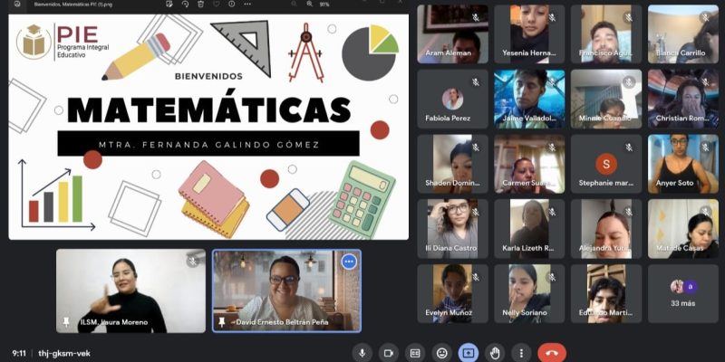The height and width of the screenshot is (362, 725).
Task: Open the image viewer's see more menu
Action: tap(249, 5)
